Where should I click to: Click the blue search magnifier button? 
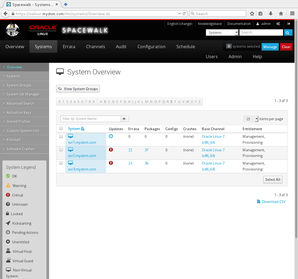(x=287, y=33)
